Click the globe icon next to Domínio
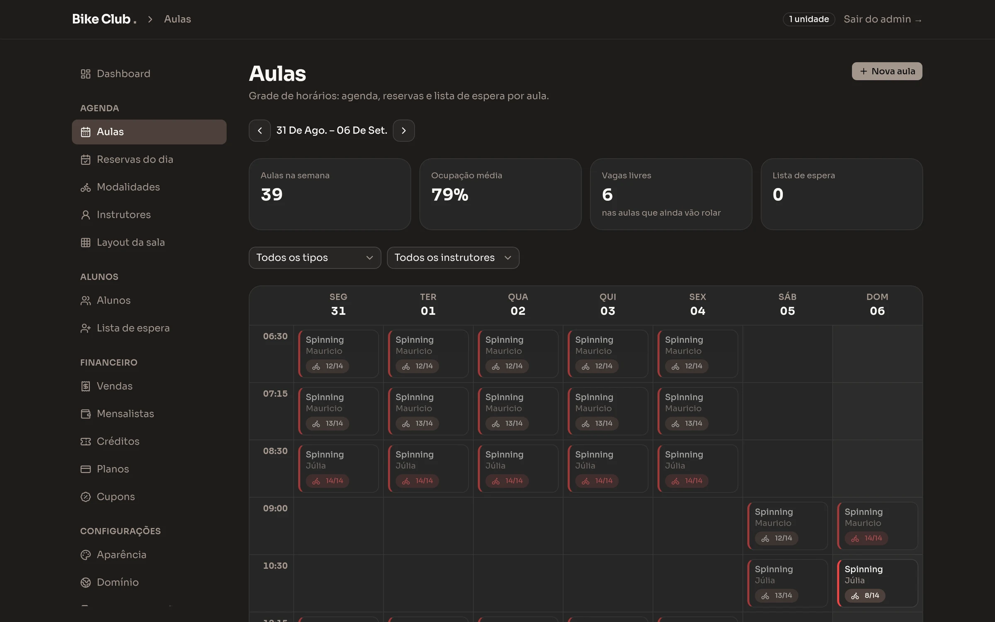The image size is (995, 622). tap(85, 583)
